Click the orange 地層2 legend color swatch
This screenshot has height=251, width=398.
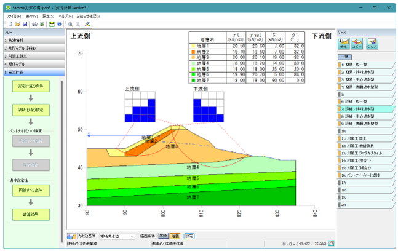[193, 52]
